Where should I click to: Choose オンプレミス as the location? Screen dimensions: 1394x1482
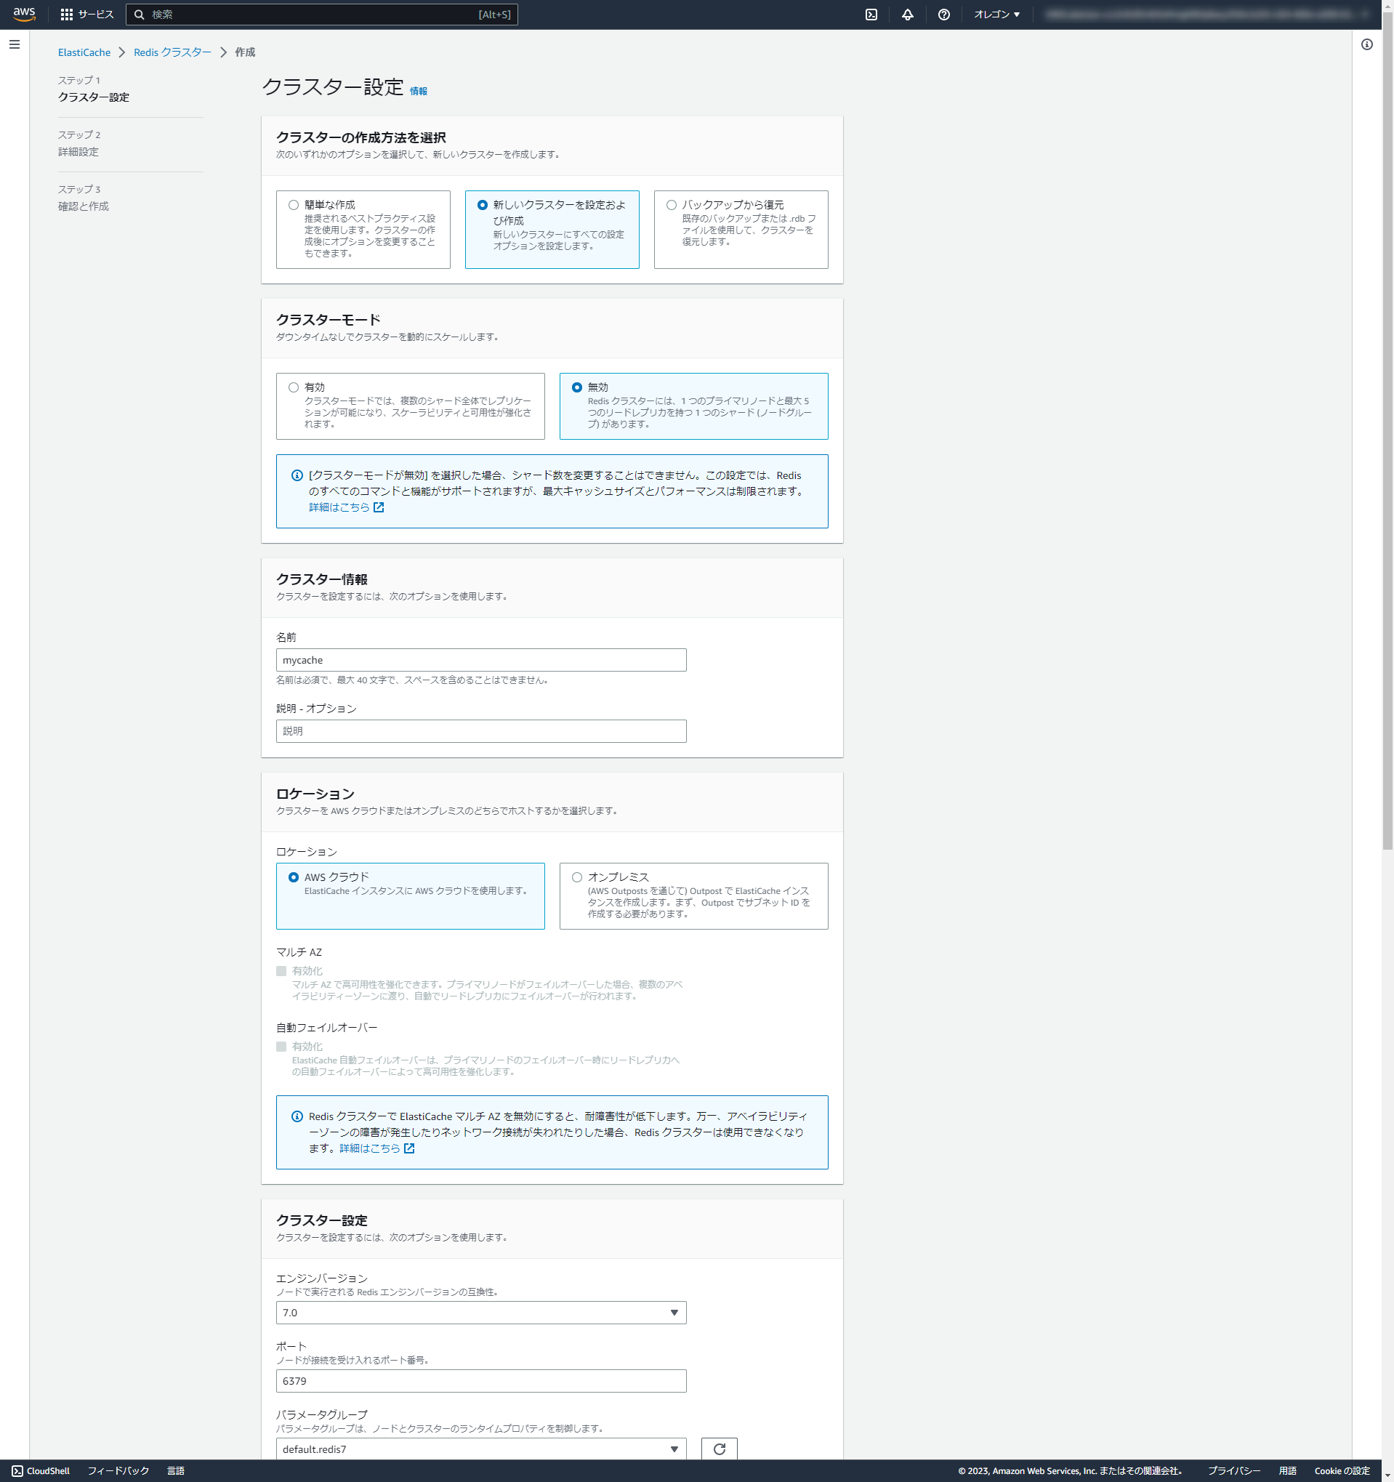coord(576,877)
